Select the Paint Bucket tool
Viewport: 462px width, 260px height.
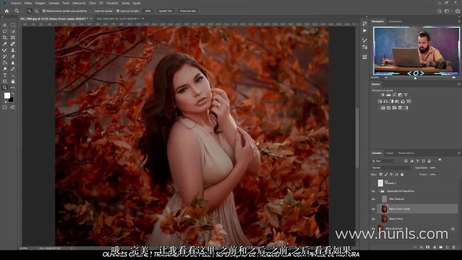click(x=5, y=63)
